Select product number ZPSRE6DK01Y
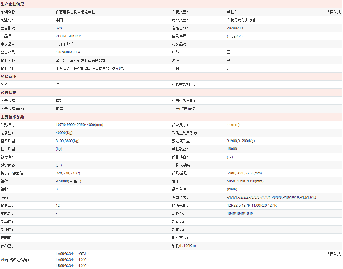The height and width of the screenshot is (269, 343). [x=68, y=36]
